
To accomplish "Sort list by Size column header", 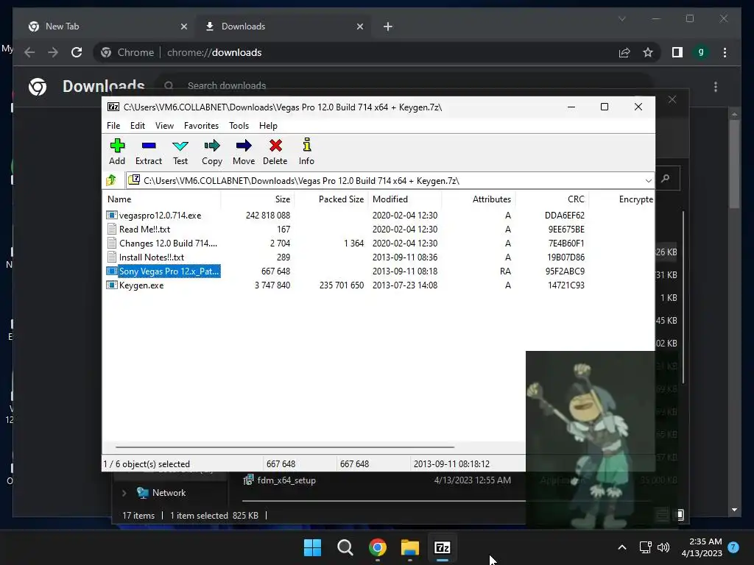I will click(x=257, y=199).
